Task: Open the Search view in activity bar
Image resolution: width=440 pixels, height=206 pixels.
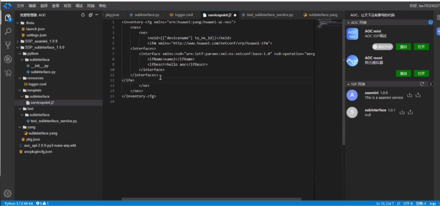Action: tap(8, 32)
